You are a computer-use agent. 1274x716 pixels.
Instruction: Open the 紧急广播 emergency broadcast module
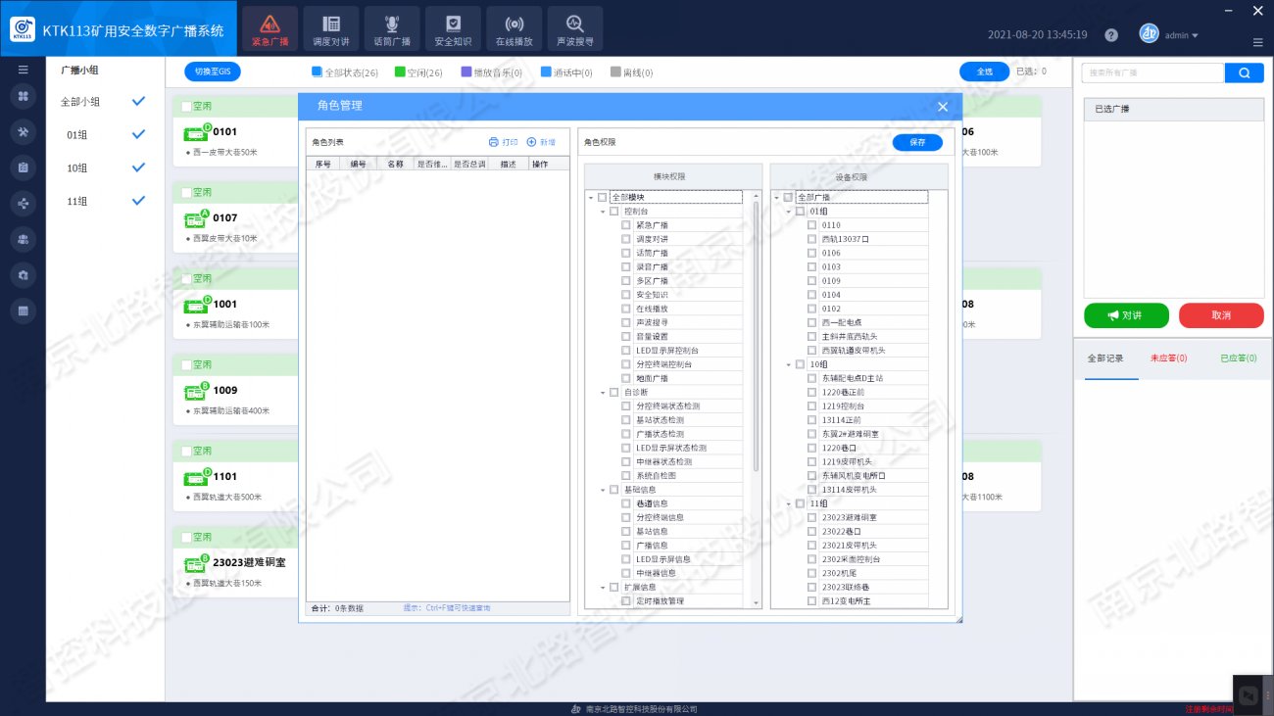(269, 29)
